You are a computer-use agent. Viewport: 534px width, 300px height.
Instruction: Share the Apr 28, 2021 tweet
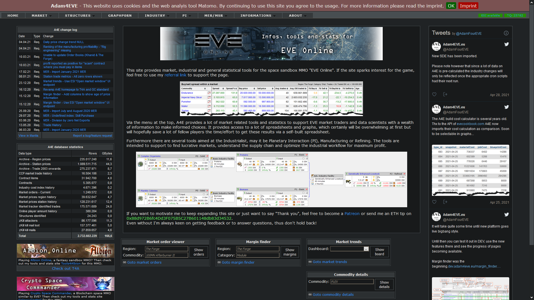[445, 94]
